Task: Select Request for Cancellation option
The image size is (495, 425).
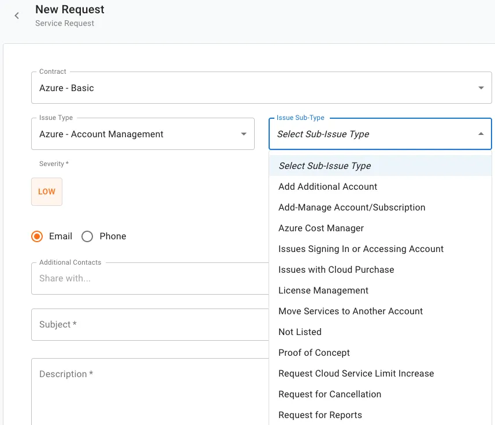Action: pos(381,394)
